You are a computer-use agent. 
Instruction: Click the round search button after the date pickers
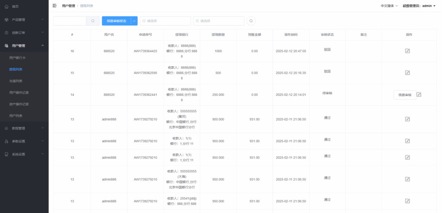(251, 21)
